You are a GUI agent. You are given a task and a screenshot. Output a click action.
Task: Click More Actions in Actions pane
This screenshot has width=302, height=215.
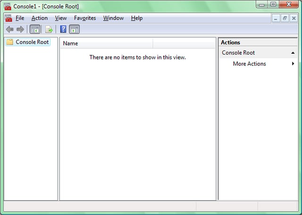[x=249, y=64]
